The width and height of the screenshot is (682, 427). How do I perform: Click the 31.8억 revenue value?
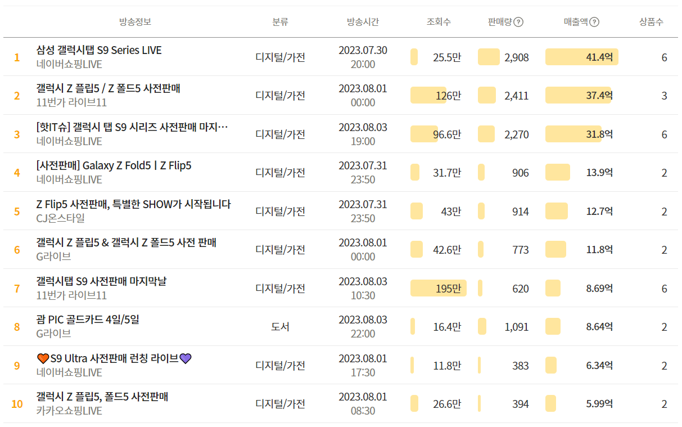coord(599,134)
